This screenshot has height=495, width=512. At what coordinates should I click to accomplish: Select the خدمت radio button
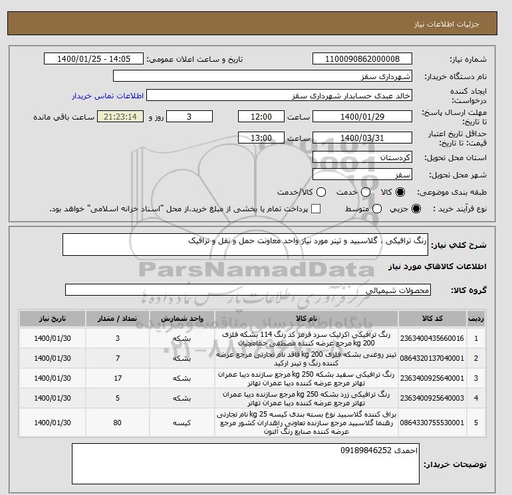coord(366,192)
